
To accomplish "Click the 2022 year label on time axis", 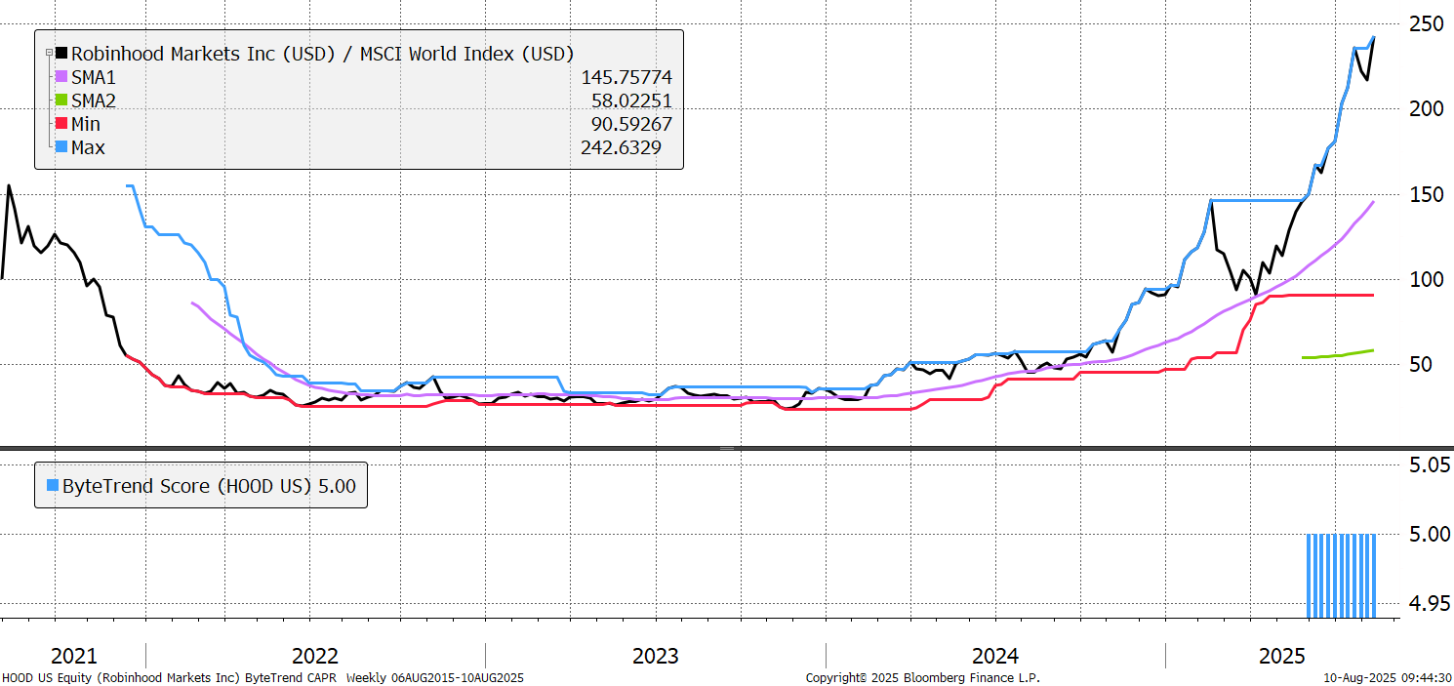I will tap(315, 656).
